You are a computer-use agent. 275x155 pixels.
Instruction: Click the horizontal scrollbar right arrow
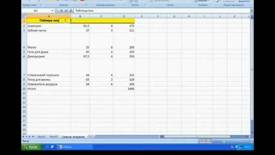(247, 137)
